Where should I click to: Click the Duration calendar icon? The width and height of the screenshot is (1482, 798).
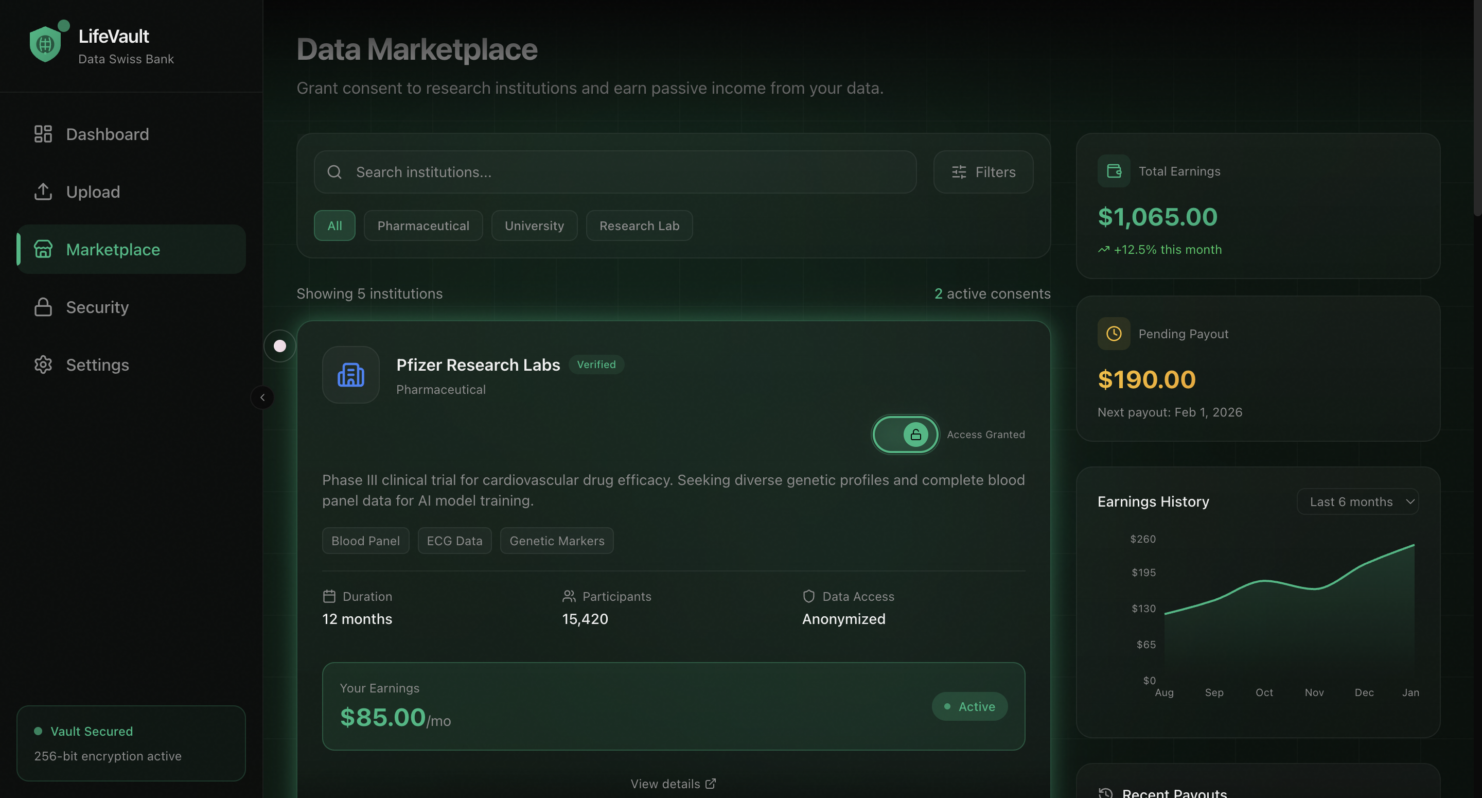click(329, 597)
